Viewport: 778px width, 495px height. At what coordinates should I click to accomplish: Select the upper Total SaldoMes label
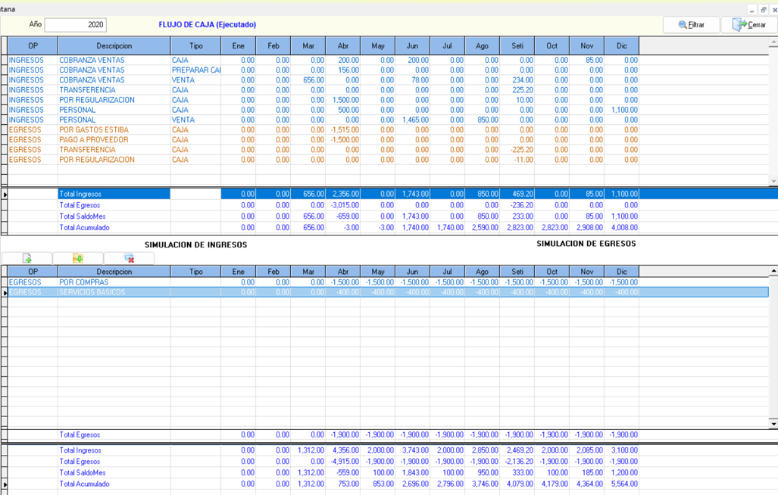pyautogui.click(x=83, y=216)
